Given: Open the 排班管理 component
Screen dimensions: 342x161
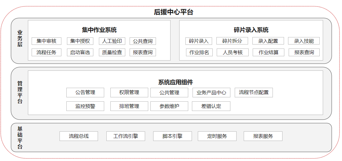Looking at the screenshot, I should pos(129,106).
